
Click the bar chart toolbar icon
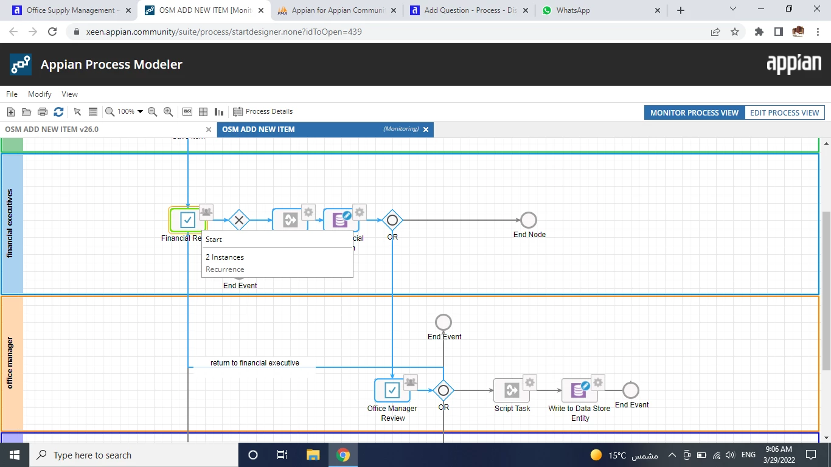pos(219,112)
